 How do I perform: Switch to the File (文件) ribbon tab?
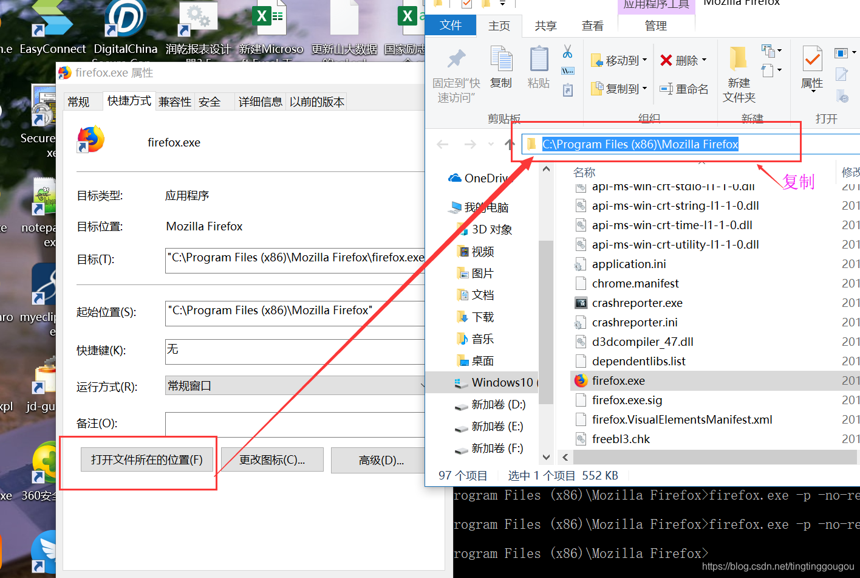click(x=451, y=25)
